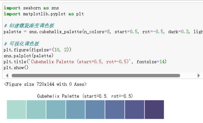Image resolution: width=203 pixels, height=123 pixels.
Task: Click the right scroll arrow of the code scrollbar
Action: tap(199, 75)
